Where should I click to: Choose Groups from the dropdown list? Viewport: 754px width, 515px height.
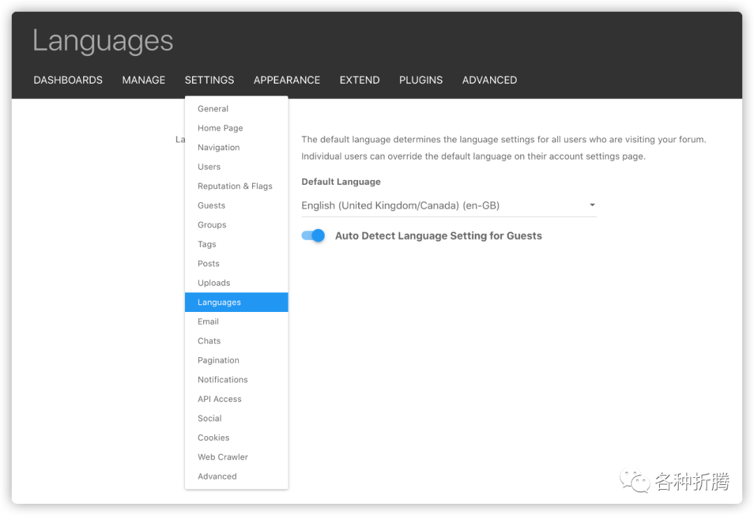click(x=237, y=225)
